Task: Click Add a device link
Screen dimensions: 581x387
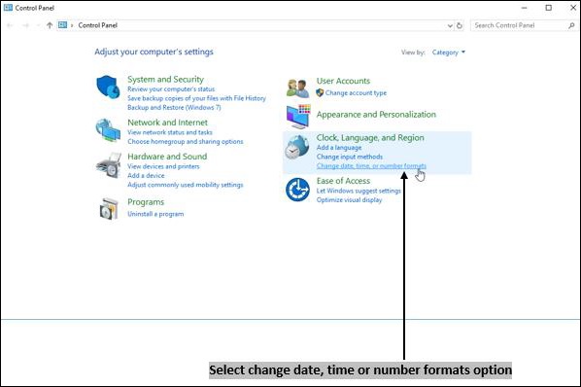Action: pyautogui.click(x=146, y=176)
